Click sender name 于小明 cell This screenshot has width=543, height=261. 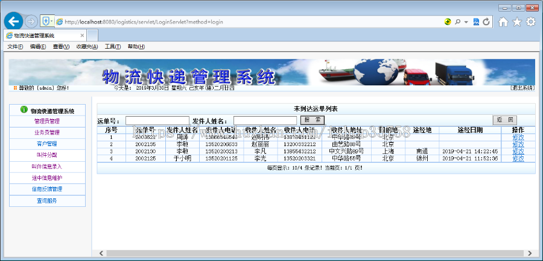182,159
